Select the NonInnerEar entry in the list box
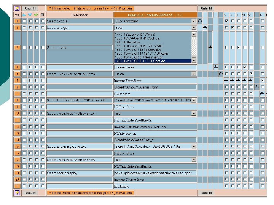Viewport: 274px width, 205px height. tap(153, 57)
